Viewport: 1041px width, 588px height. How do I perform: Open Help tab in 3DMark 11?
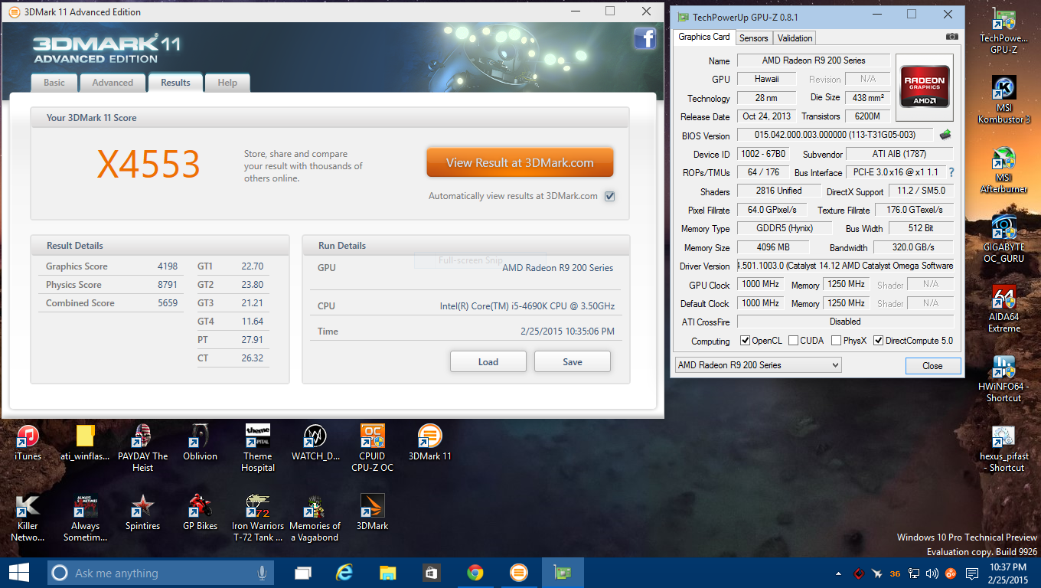[x=227, y=83]
